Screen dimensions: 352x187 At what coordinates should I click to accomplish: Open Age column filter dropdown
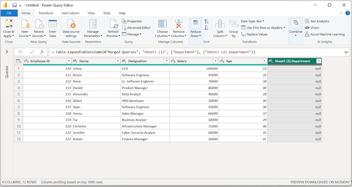(264, 61)
